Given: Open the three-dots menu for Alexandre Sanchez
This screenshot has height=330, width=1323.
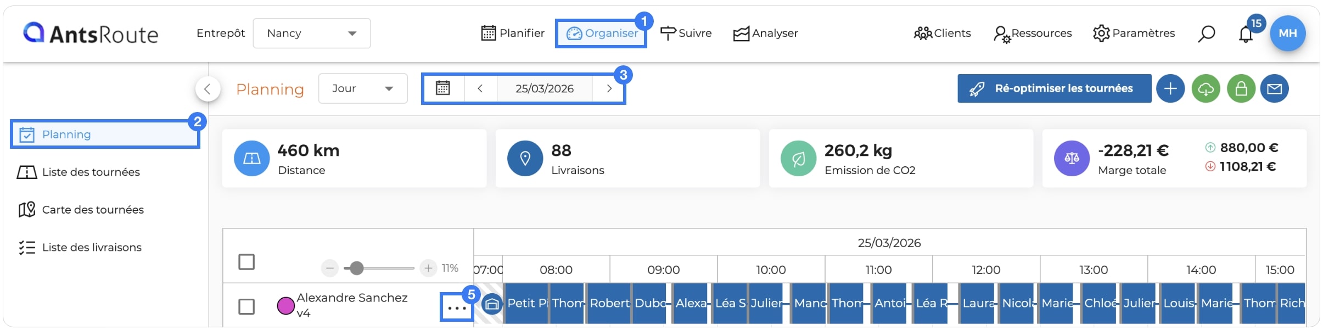Looking at the screenshot, I should tap(457, 308).
